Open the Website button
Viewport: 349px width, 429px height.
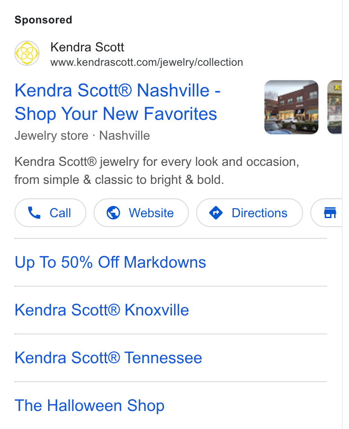[141, 213]
